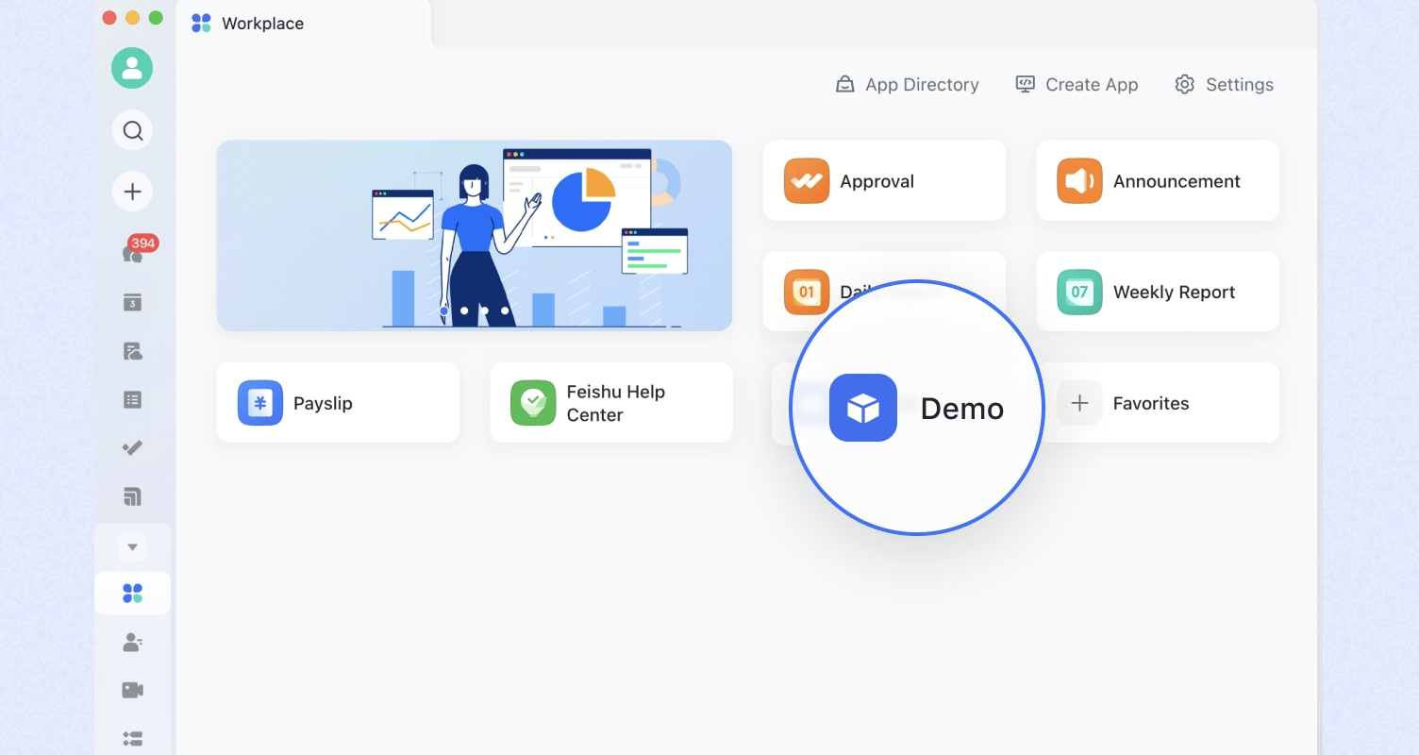Click the plus create icon in sidebar
Viewport: 1419px width, 755px height.
tap(132, 192)
